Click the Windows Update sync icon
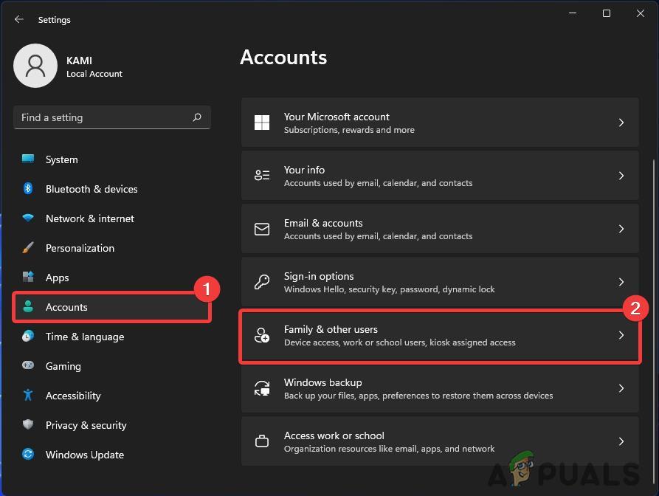The height and width of the screenshot is (496, 659). click(28, 455)
